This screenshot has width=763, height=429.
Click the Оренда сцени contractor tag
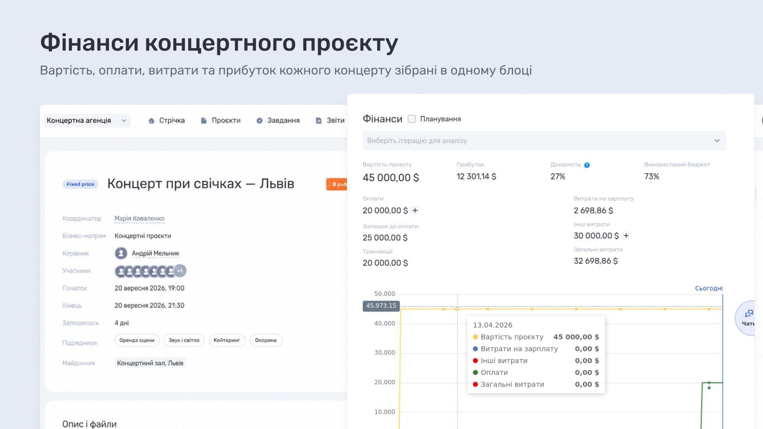pyautogui.click(x=137, y=340)
